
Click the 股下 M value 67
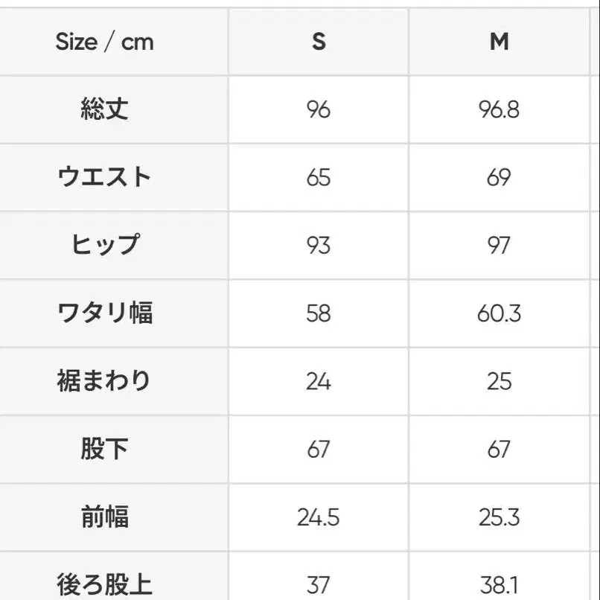click(499, 449)
